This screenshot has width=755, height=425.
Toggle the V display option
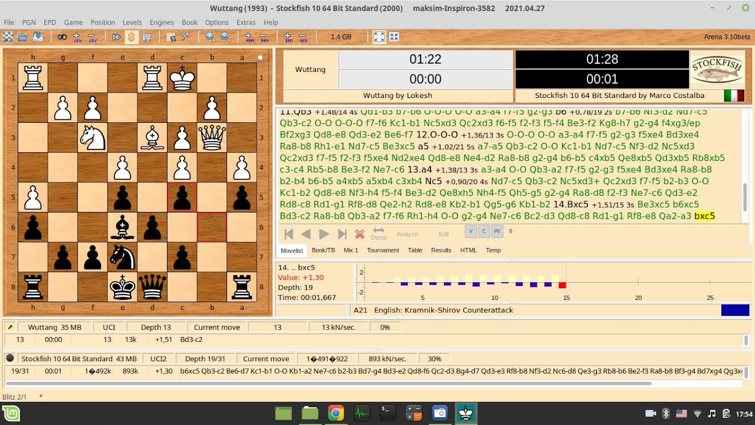click(471, 231)
